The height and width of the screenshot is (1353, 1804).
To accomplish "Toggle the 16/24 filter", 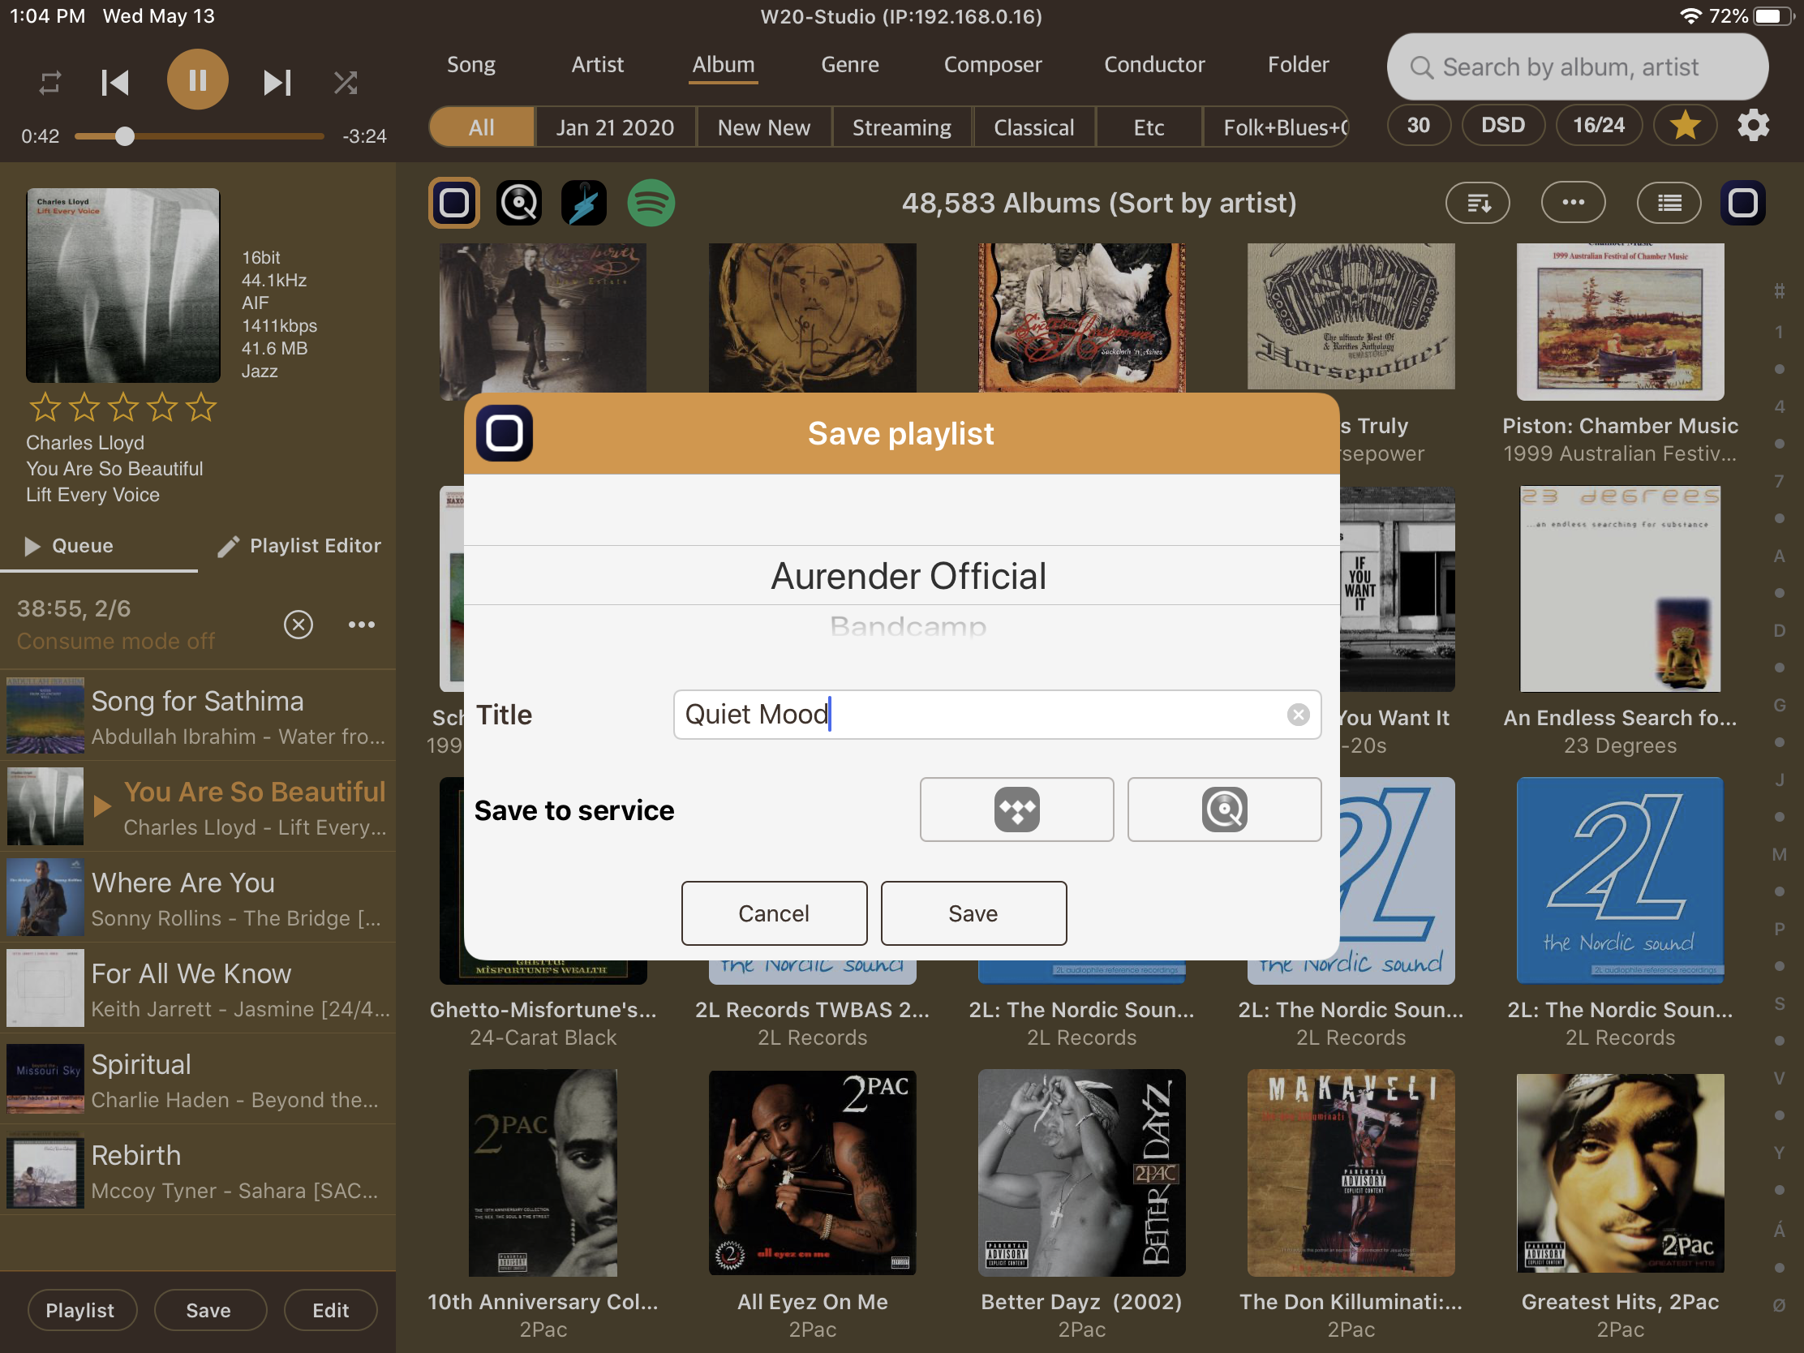I will tap(1599, 125).
